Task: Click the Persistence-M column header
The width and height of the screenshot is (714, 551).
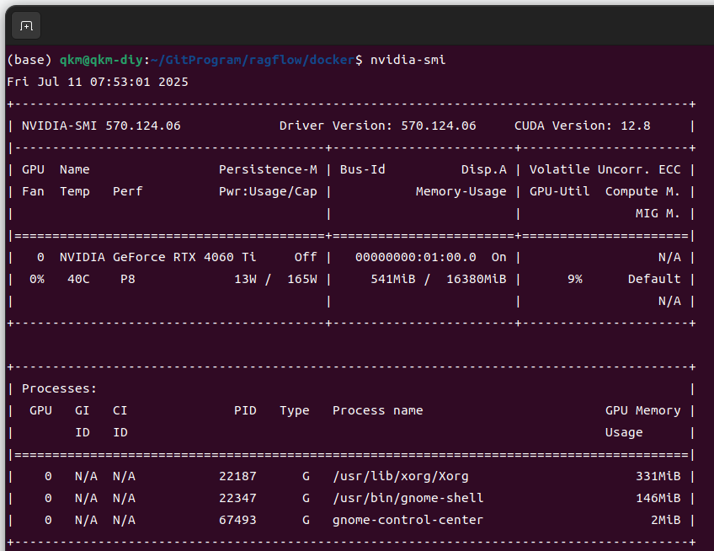Action: [x=268, y=169]
